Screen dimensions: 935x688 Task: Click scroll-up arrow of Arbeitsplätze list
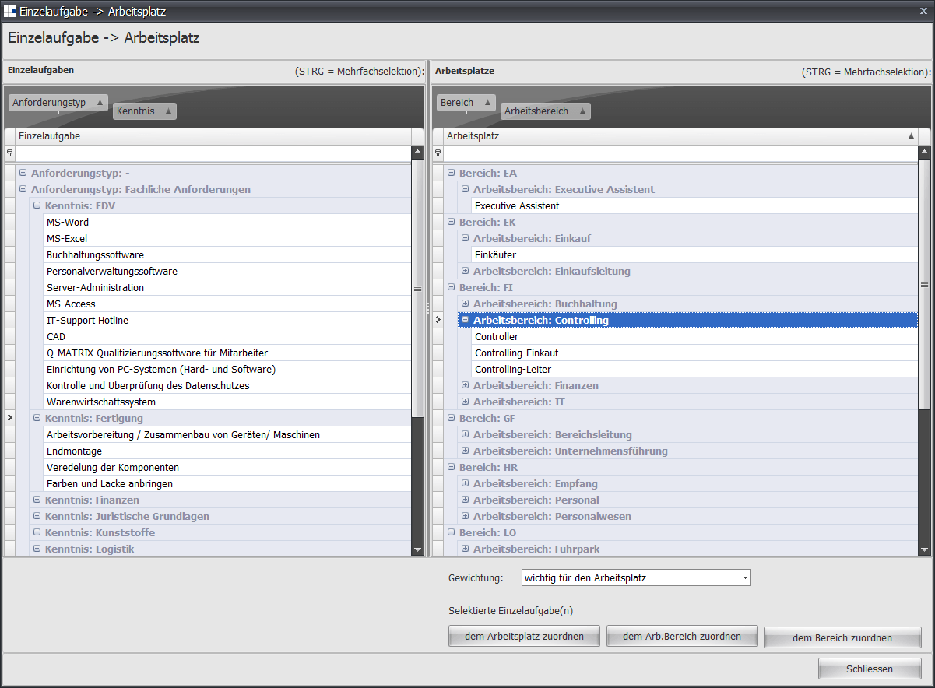pos(924,153)
